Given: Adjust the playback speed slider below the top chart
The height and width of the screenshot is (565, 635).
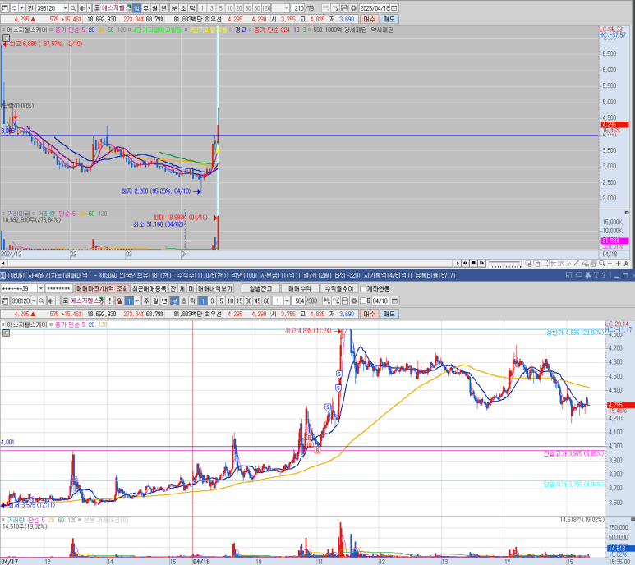Looking at the screenshot, I should click(x=505, y=264).
